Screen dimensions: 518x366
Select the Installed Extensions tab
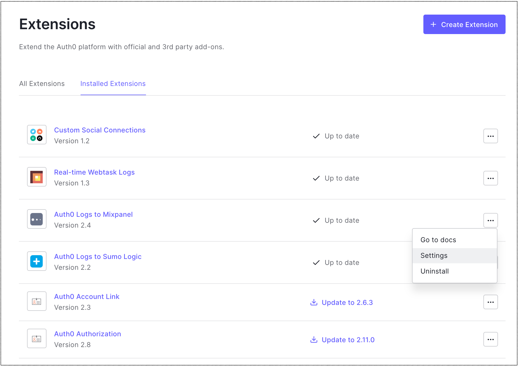tap(113, 84)
